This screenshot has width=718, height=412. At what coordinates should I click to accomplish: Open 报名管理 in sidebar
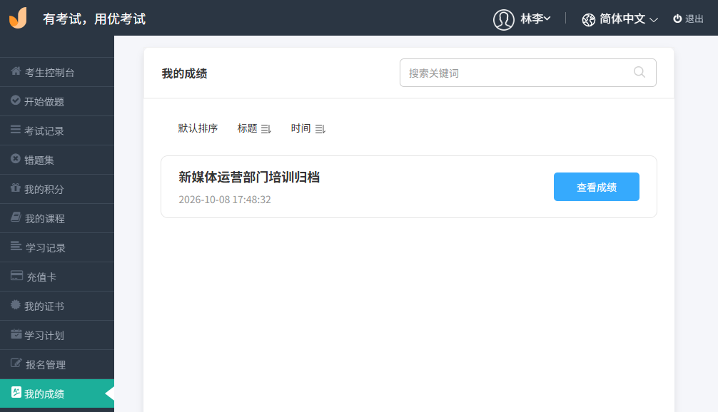pyautogui.click(x=57, y=365)
